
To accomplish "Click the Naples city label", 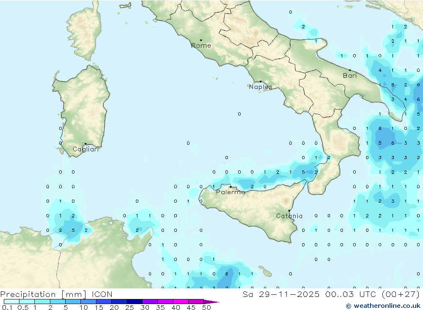I will pyautogui.click(x=261, y=87).
